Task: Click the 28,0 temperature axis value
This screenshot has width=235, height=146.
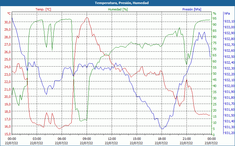Action: (x=8, y=37)
